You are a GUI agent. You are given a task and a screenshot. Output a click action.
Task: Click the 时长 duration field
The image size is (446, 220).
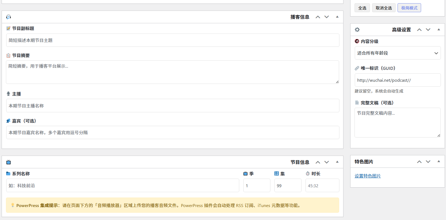click(x=322, y=186)
